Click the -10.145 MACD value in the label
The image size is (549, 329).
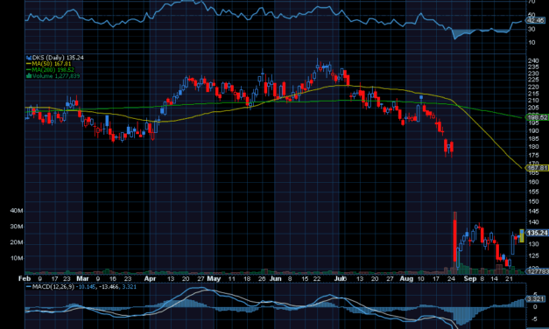point(87,287)
